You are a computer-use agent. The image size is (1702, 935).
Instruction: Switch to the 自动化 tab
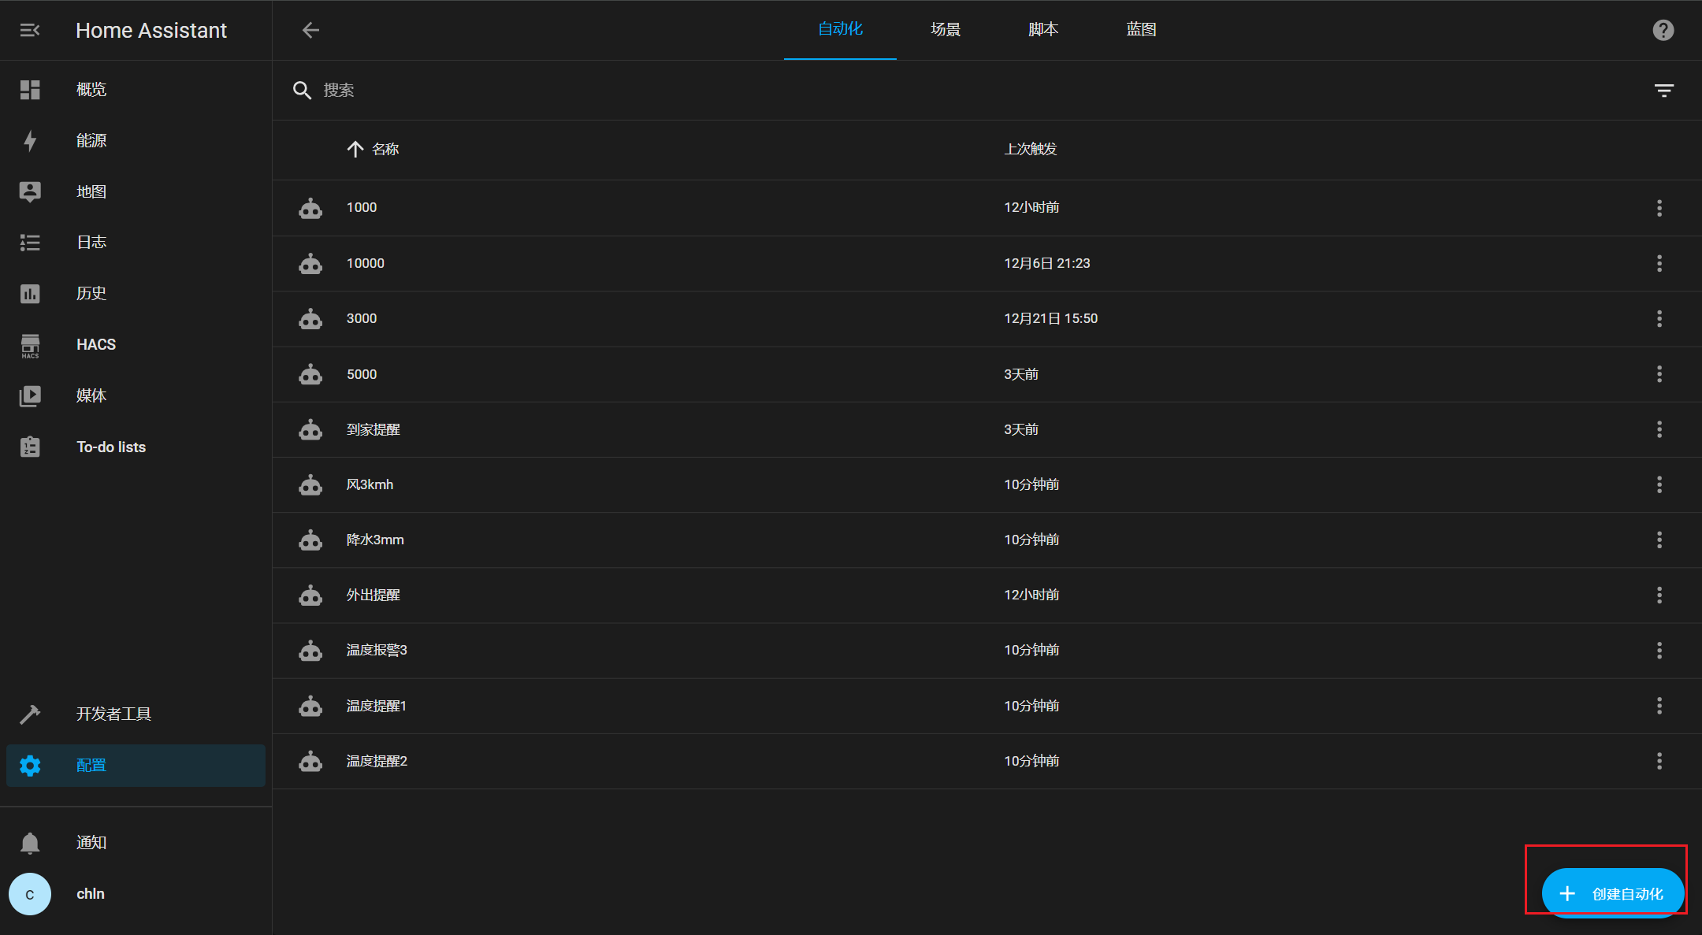[x=840, y=29]
